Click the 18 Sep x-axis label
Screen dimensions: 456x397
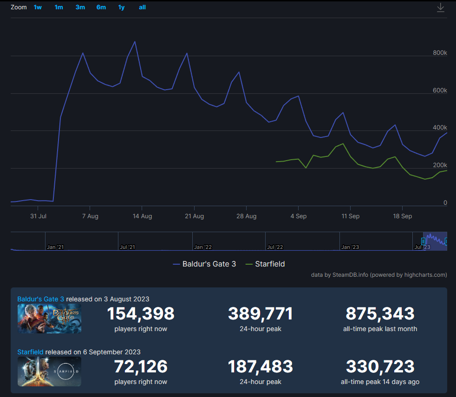(x=403, y=216)
